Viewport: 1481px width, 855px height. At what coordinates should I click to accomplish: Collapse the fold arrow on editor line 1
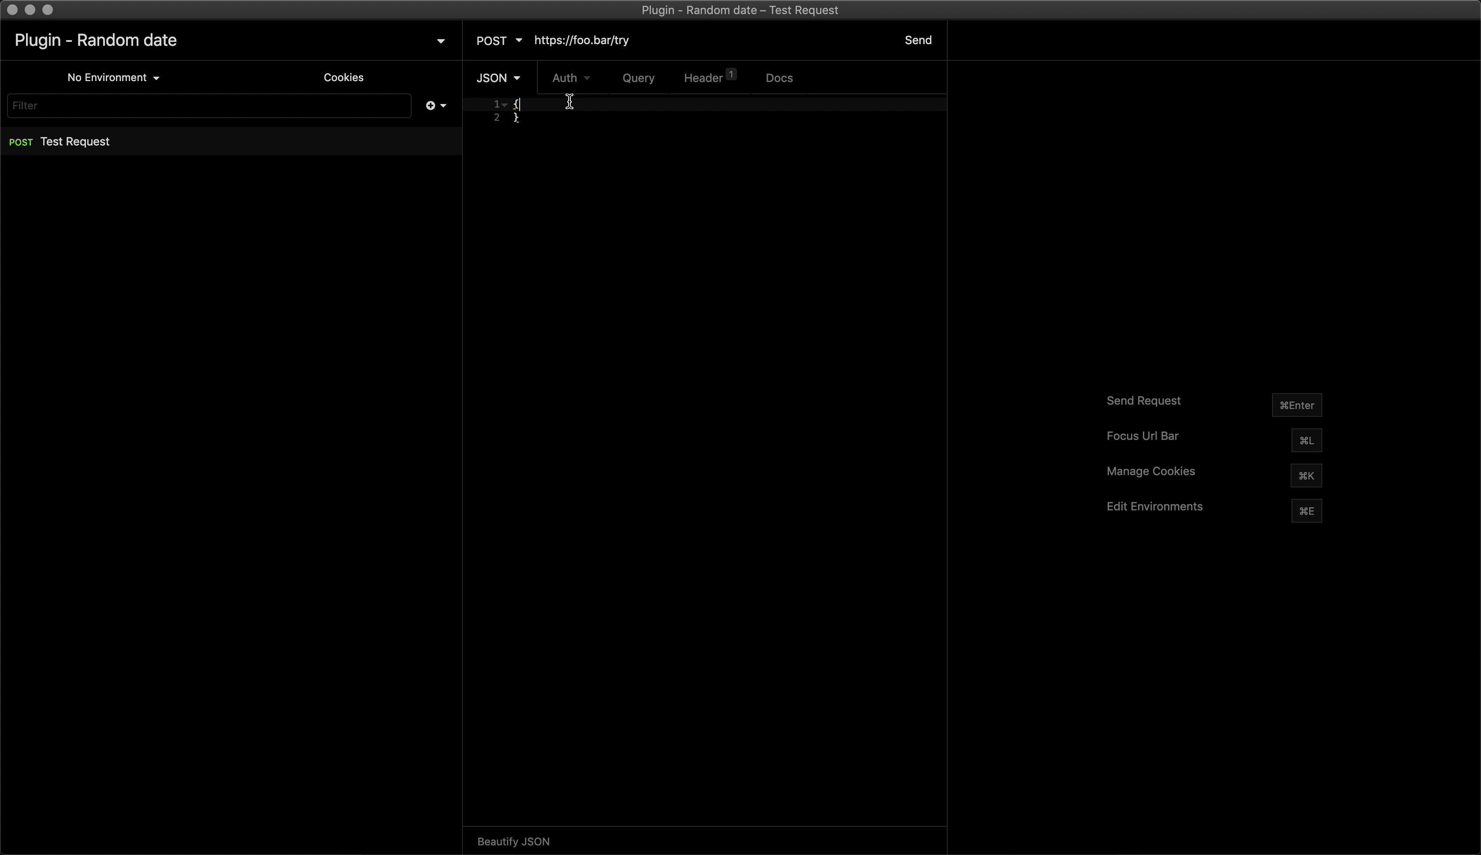[504, 104]
